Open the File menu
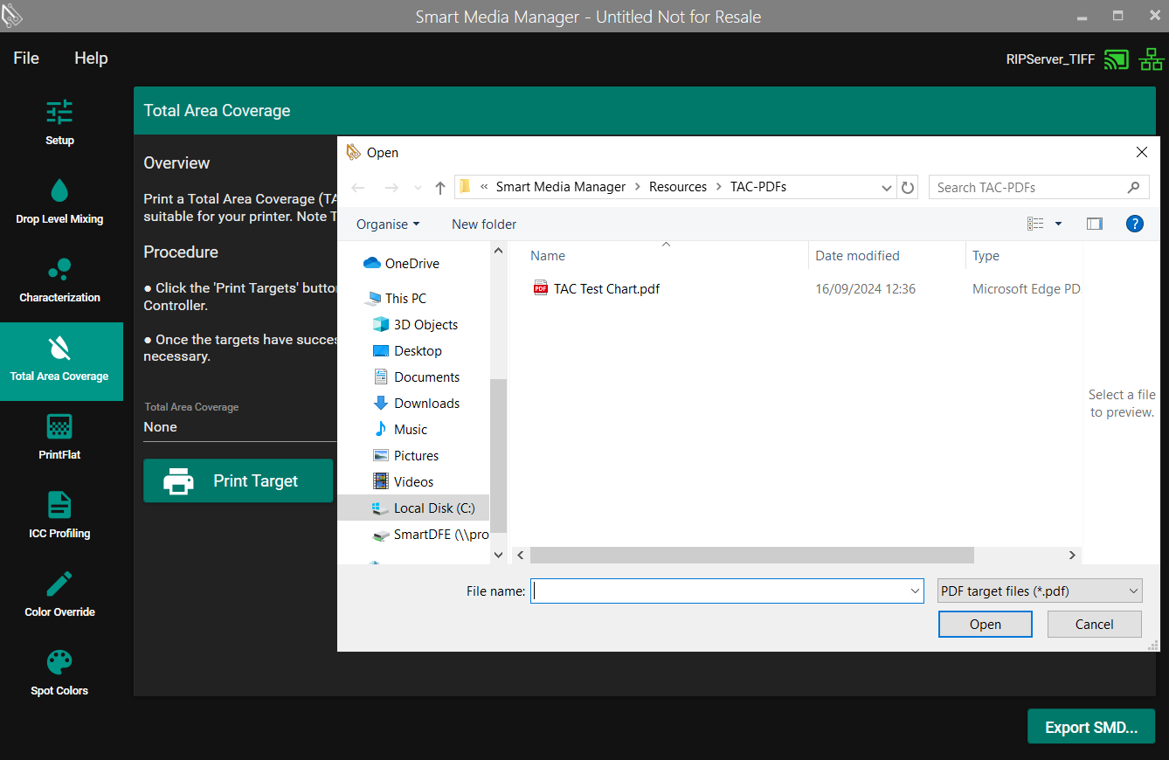 26,58
